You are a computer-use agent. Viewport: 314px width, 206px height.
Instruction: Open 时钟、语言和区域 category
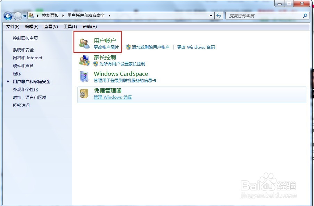click(30, 97)
